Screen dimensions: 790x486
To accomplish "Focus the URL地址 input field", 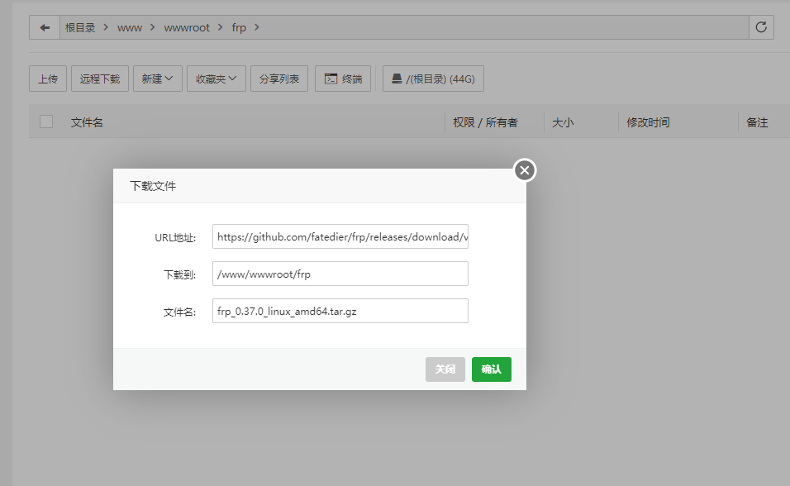I will [340, 237].
